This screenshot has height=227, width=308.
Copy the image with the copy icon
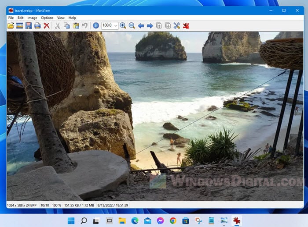tap(67, 25)
